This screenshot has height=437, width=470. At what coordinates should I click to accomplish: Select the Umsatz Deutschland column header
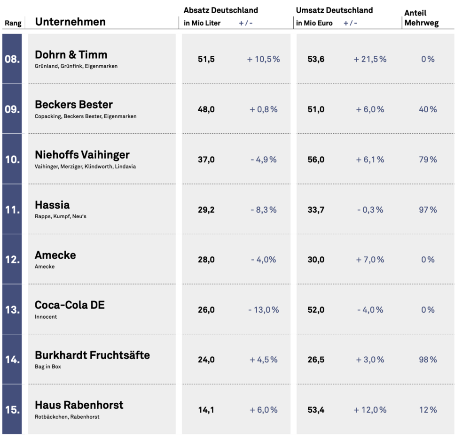tap(334, 10)
